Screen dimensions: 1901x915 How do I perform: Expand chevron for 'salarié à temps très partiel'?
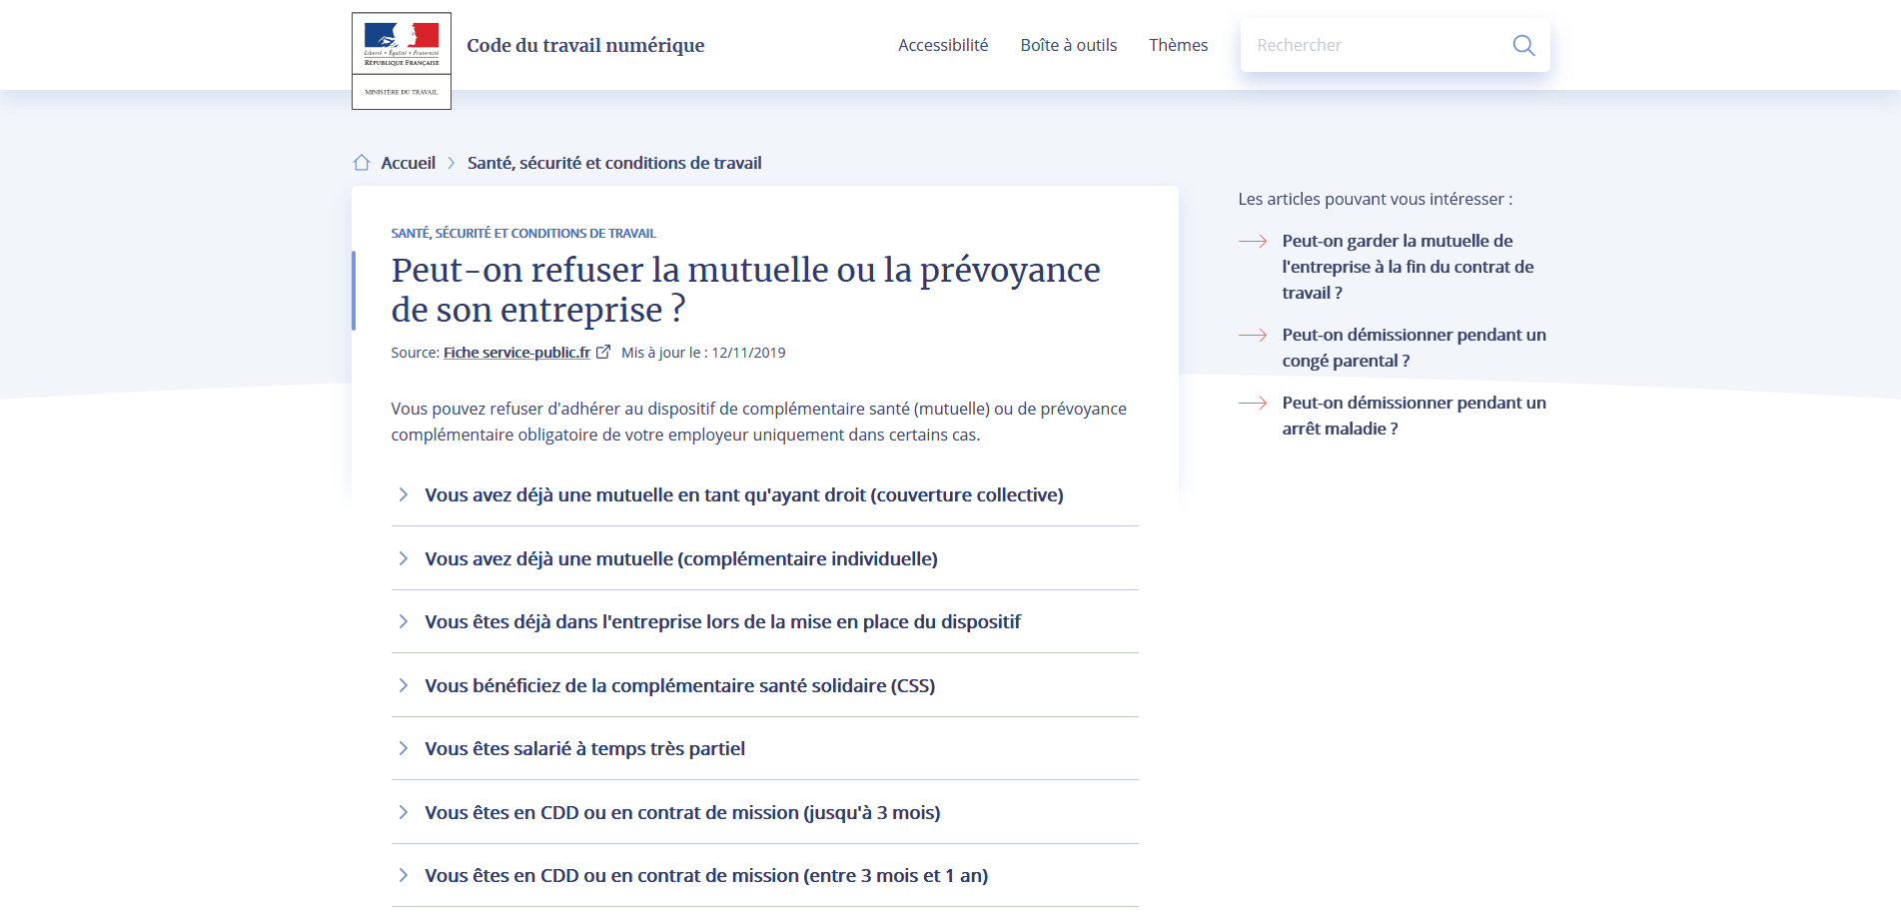tap(404, 748)
